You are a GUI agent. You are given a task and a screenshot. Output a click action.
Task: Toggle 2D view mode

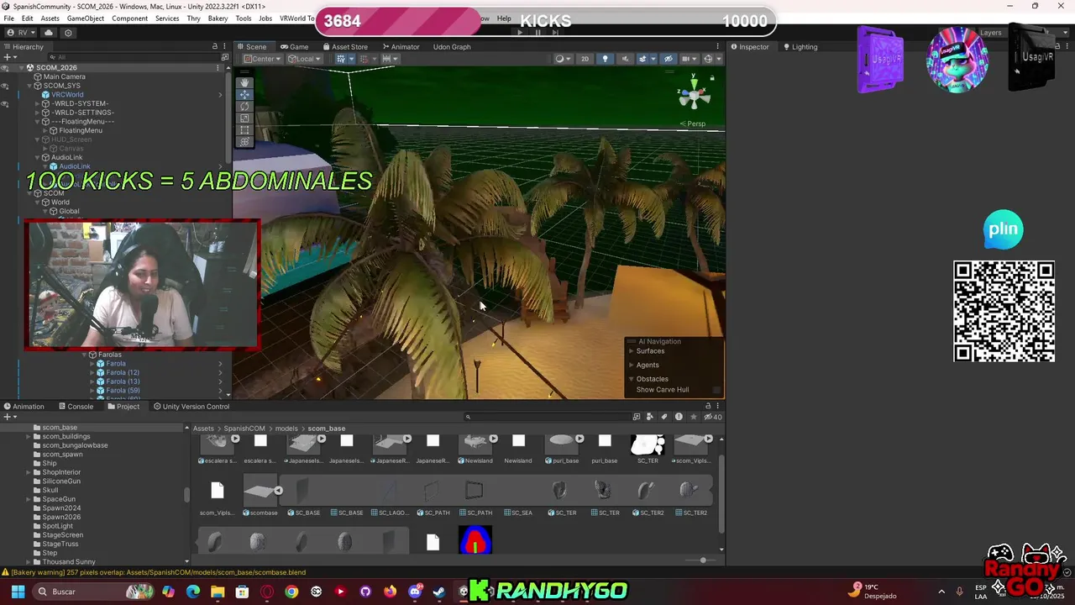(x=585, y=59)
